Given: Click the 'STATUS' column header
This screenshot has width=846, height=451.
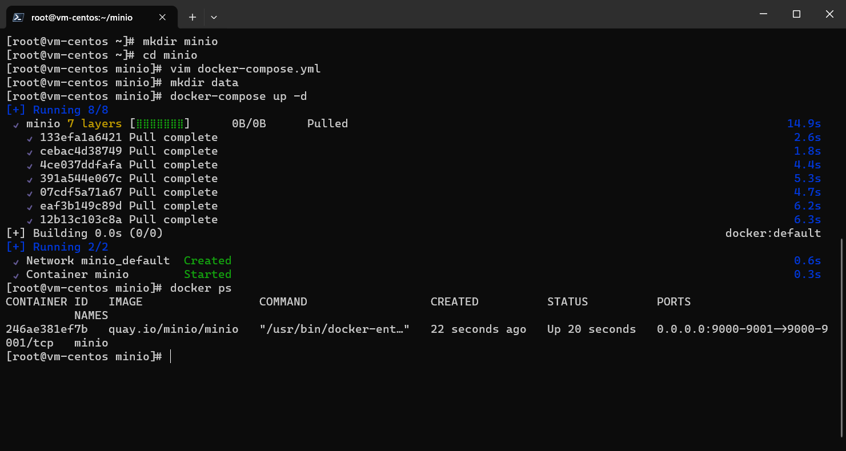Looking at the screenshot, I should coord(568,302).
